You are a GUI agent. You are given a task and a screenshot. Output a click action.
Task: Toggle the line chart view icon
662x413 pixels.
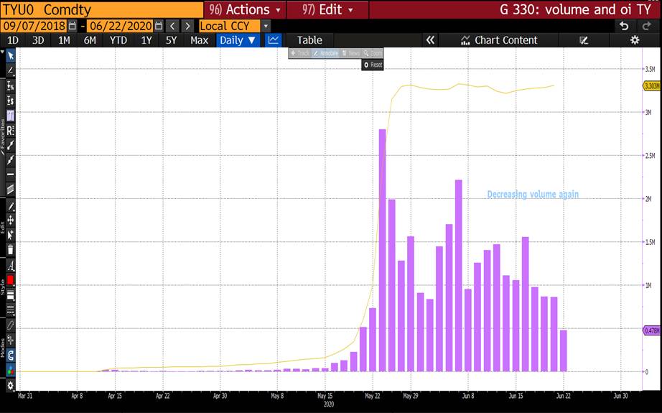click(273, 40)
